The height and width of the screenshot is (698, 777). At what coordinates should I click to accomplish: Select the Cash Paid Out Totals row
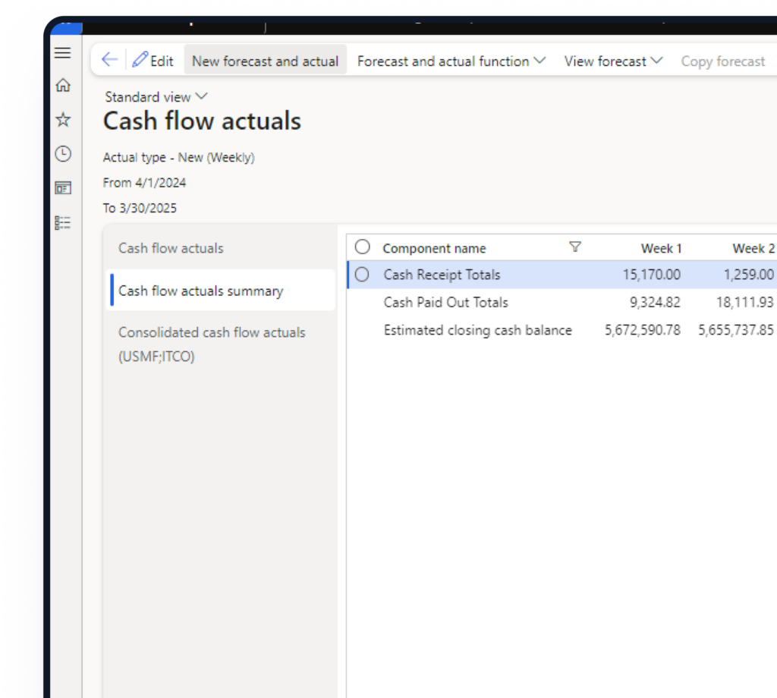point(445,303)
